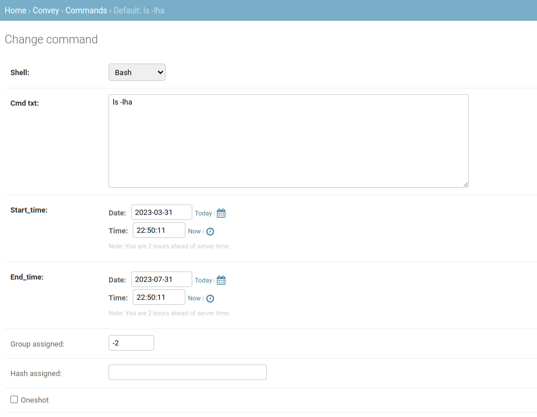Open the Start_time clock picker icon
Viewport: 537px width, 417px height.
[x=210, y=231]
